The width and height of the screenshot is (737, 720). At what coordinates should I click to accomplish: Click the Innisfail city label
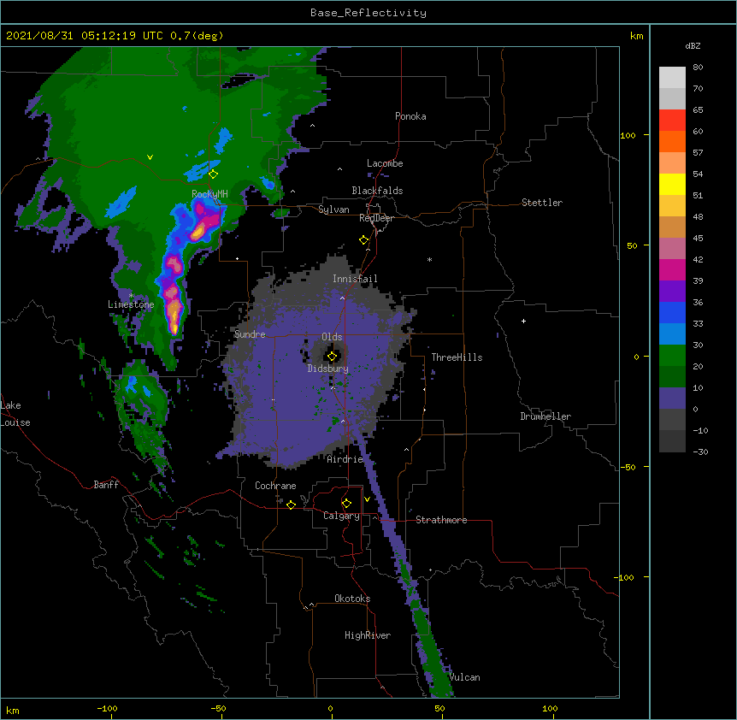click(355, 279)
